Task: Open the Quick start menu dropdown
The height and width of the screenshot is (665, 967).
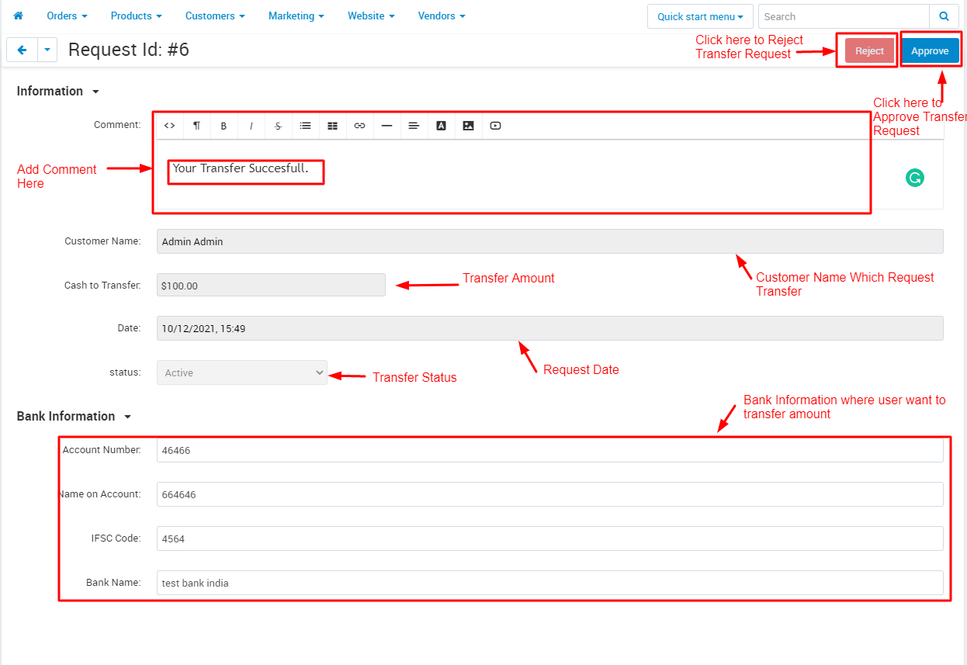Action: pos(700,16)
